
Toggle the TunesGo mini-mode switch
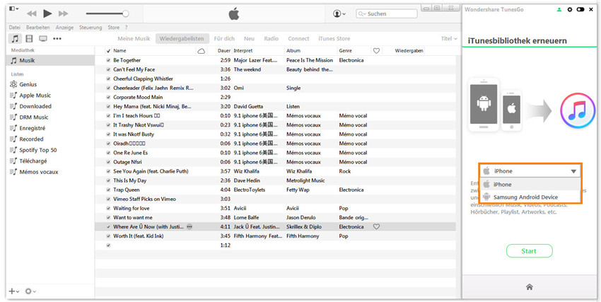tap(580, 10)
